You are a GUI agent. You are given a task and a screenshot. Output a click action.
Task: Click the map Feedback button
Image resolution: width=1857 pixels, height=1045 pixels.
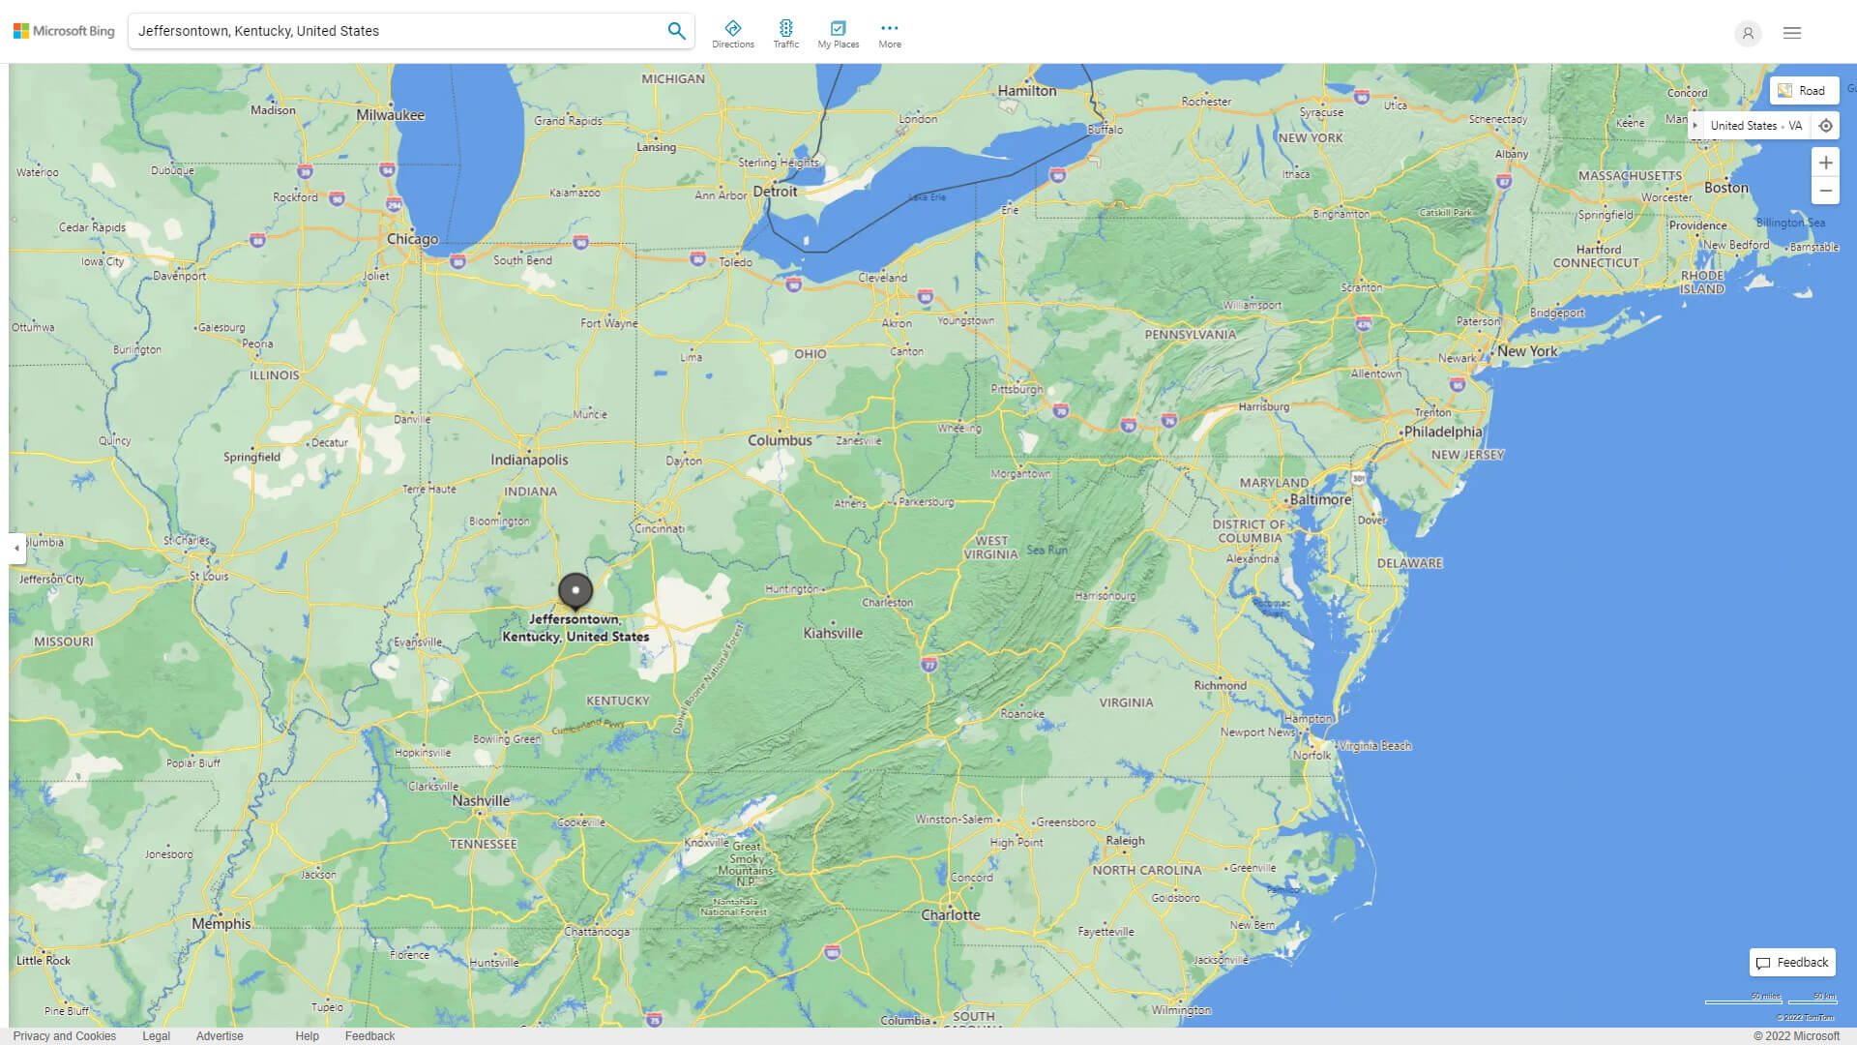click(x=1791, y=962)
